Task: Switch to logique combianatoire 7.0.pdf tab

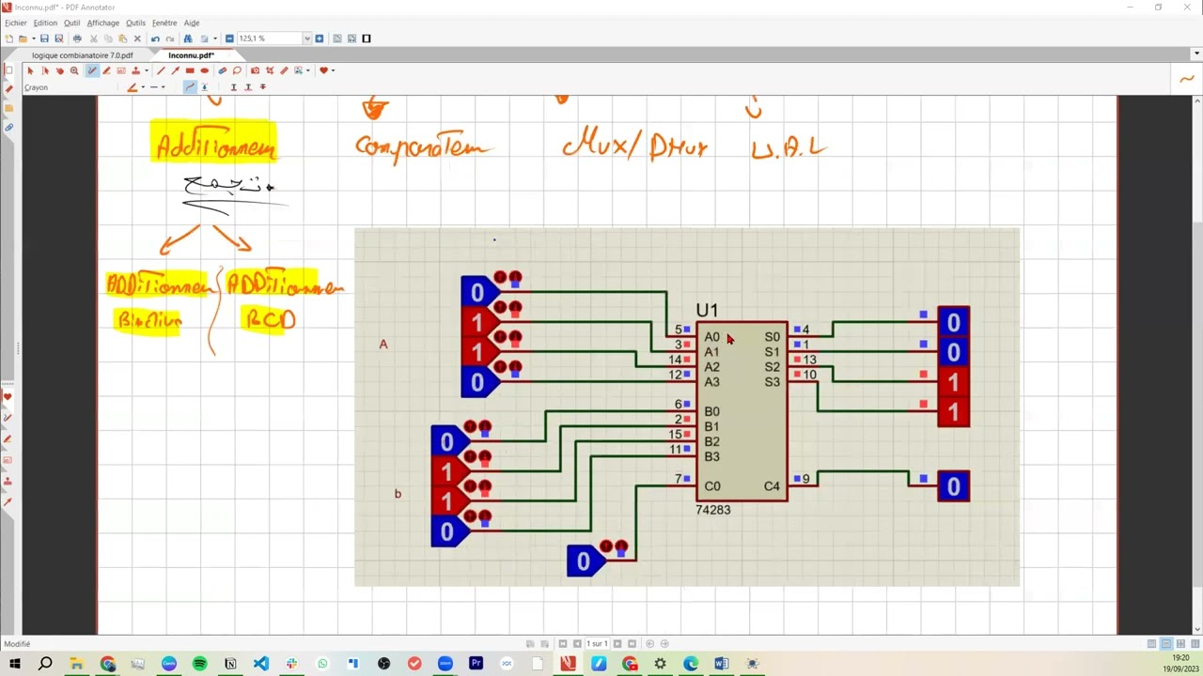Action: [x=83, y=55]
